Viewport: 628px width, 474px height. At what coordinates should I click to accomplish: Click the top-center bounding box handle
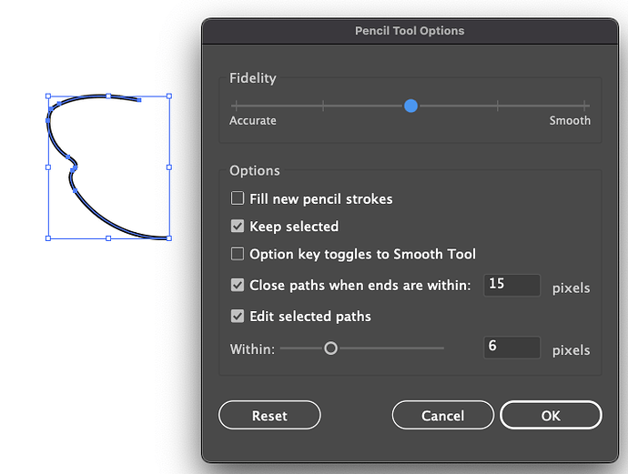coord(108,96)
